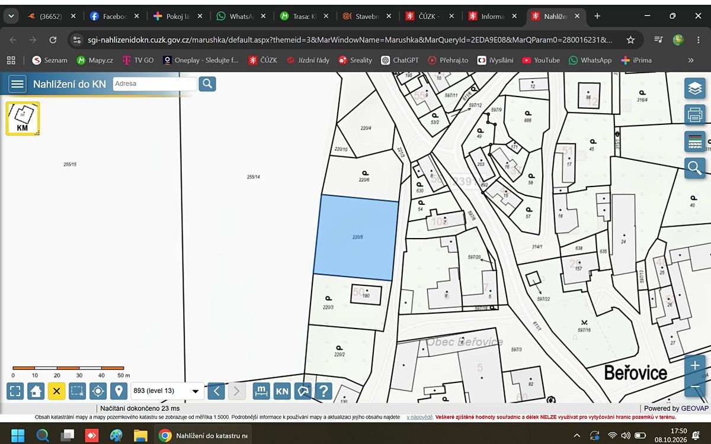The width and height of the screenshot is (711, 444).
Task: Switch to the Pokoj browser tab
Action: (178, 16)
